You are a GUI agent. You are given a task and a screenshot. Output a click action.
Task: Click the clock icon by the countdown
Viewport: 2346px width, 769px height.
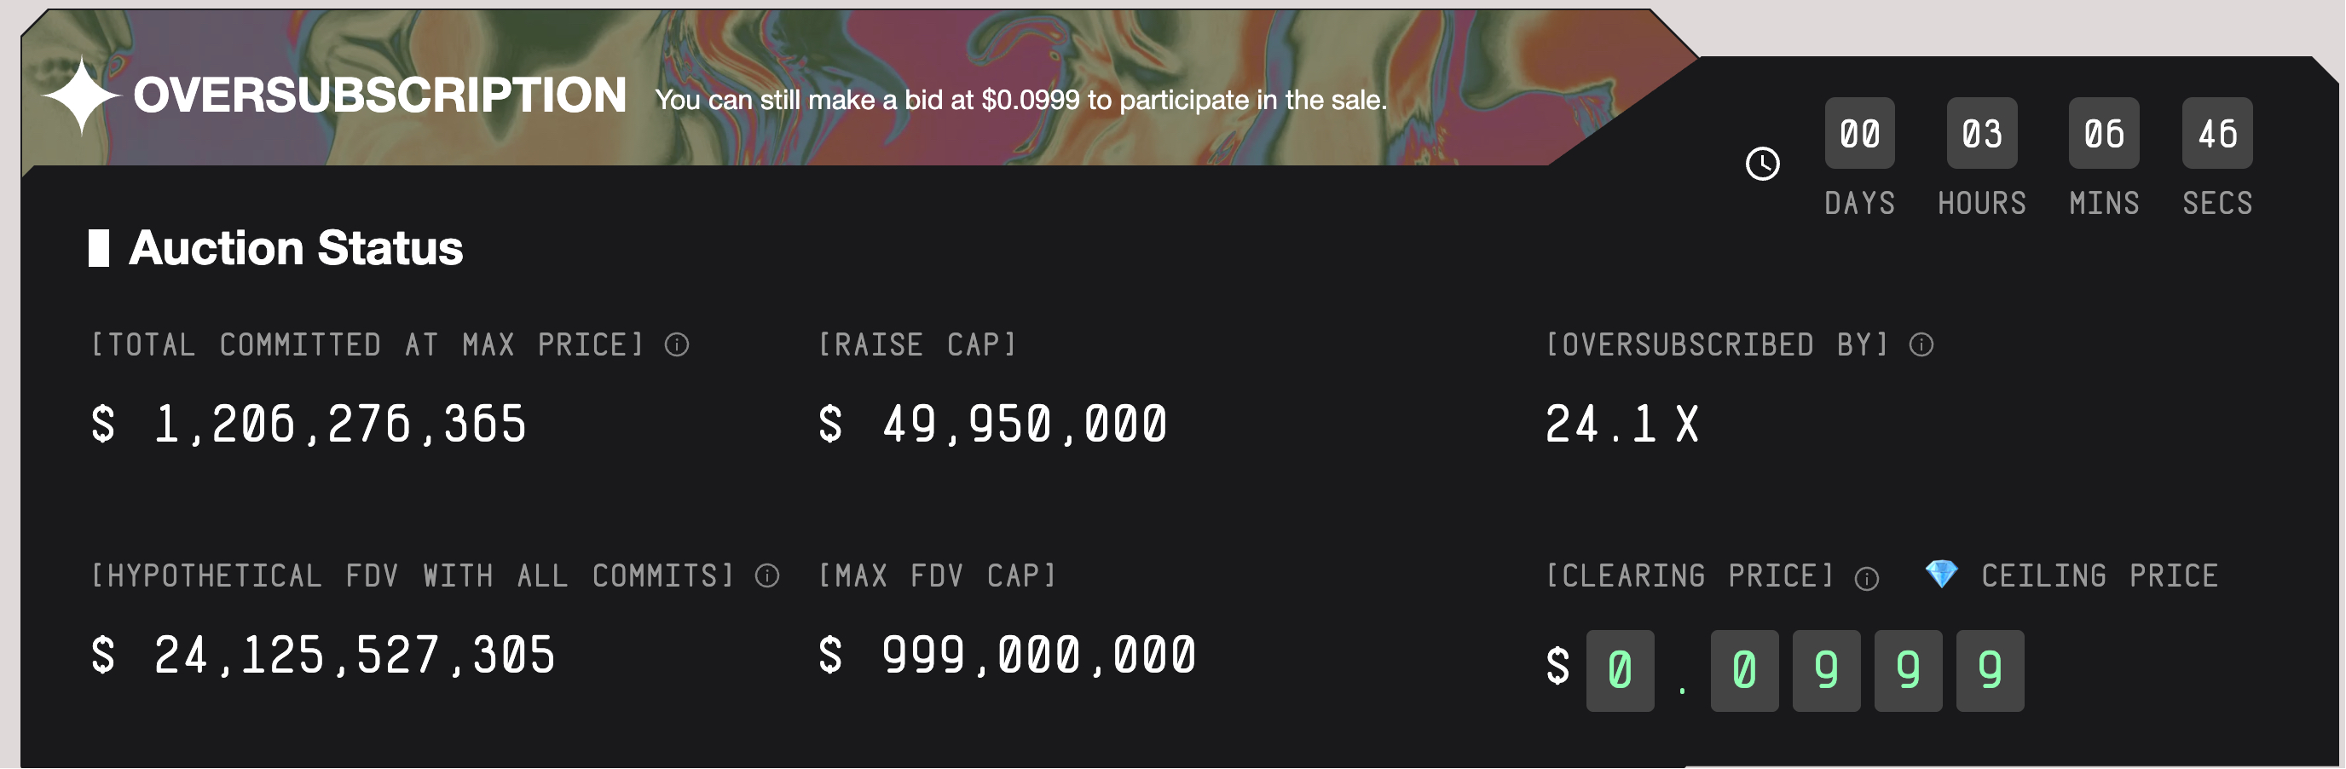click(x=1763, y=164)
